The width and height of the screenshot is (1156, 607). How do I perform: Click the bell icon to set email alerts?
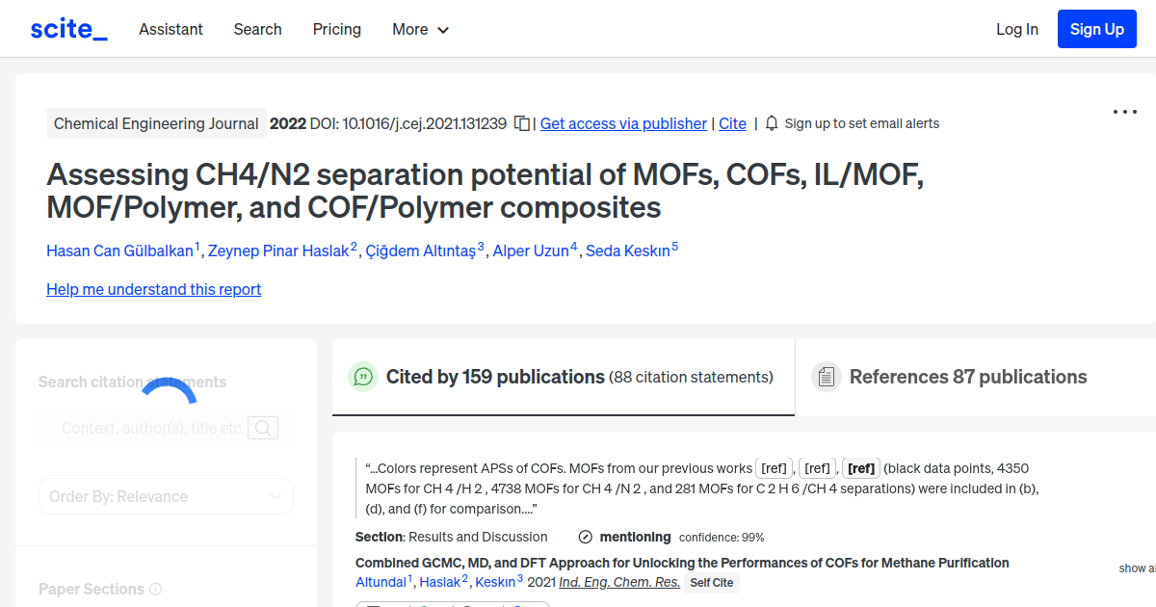(x=771, y=123)
